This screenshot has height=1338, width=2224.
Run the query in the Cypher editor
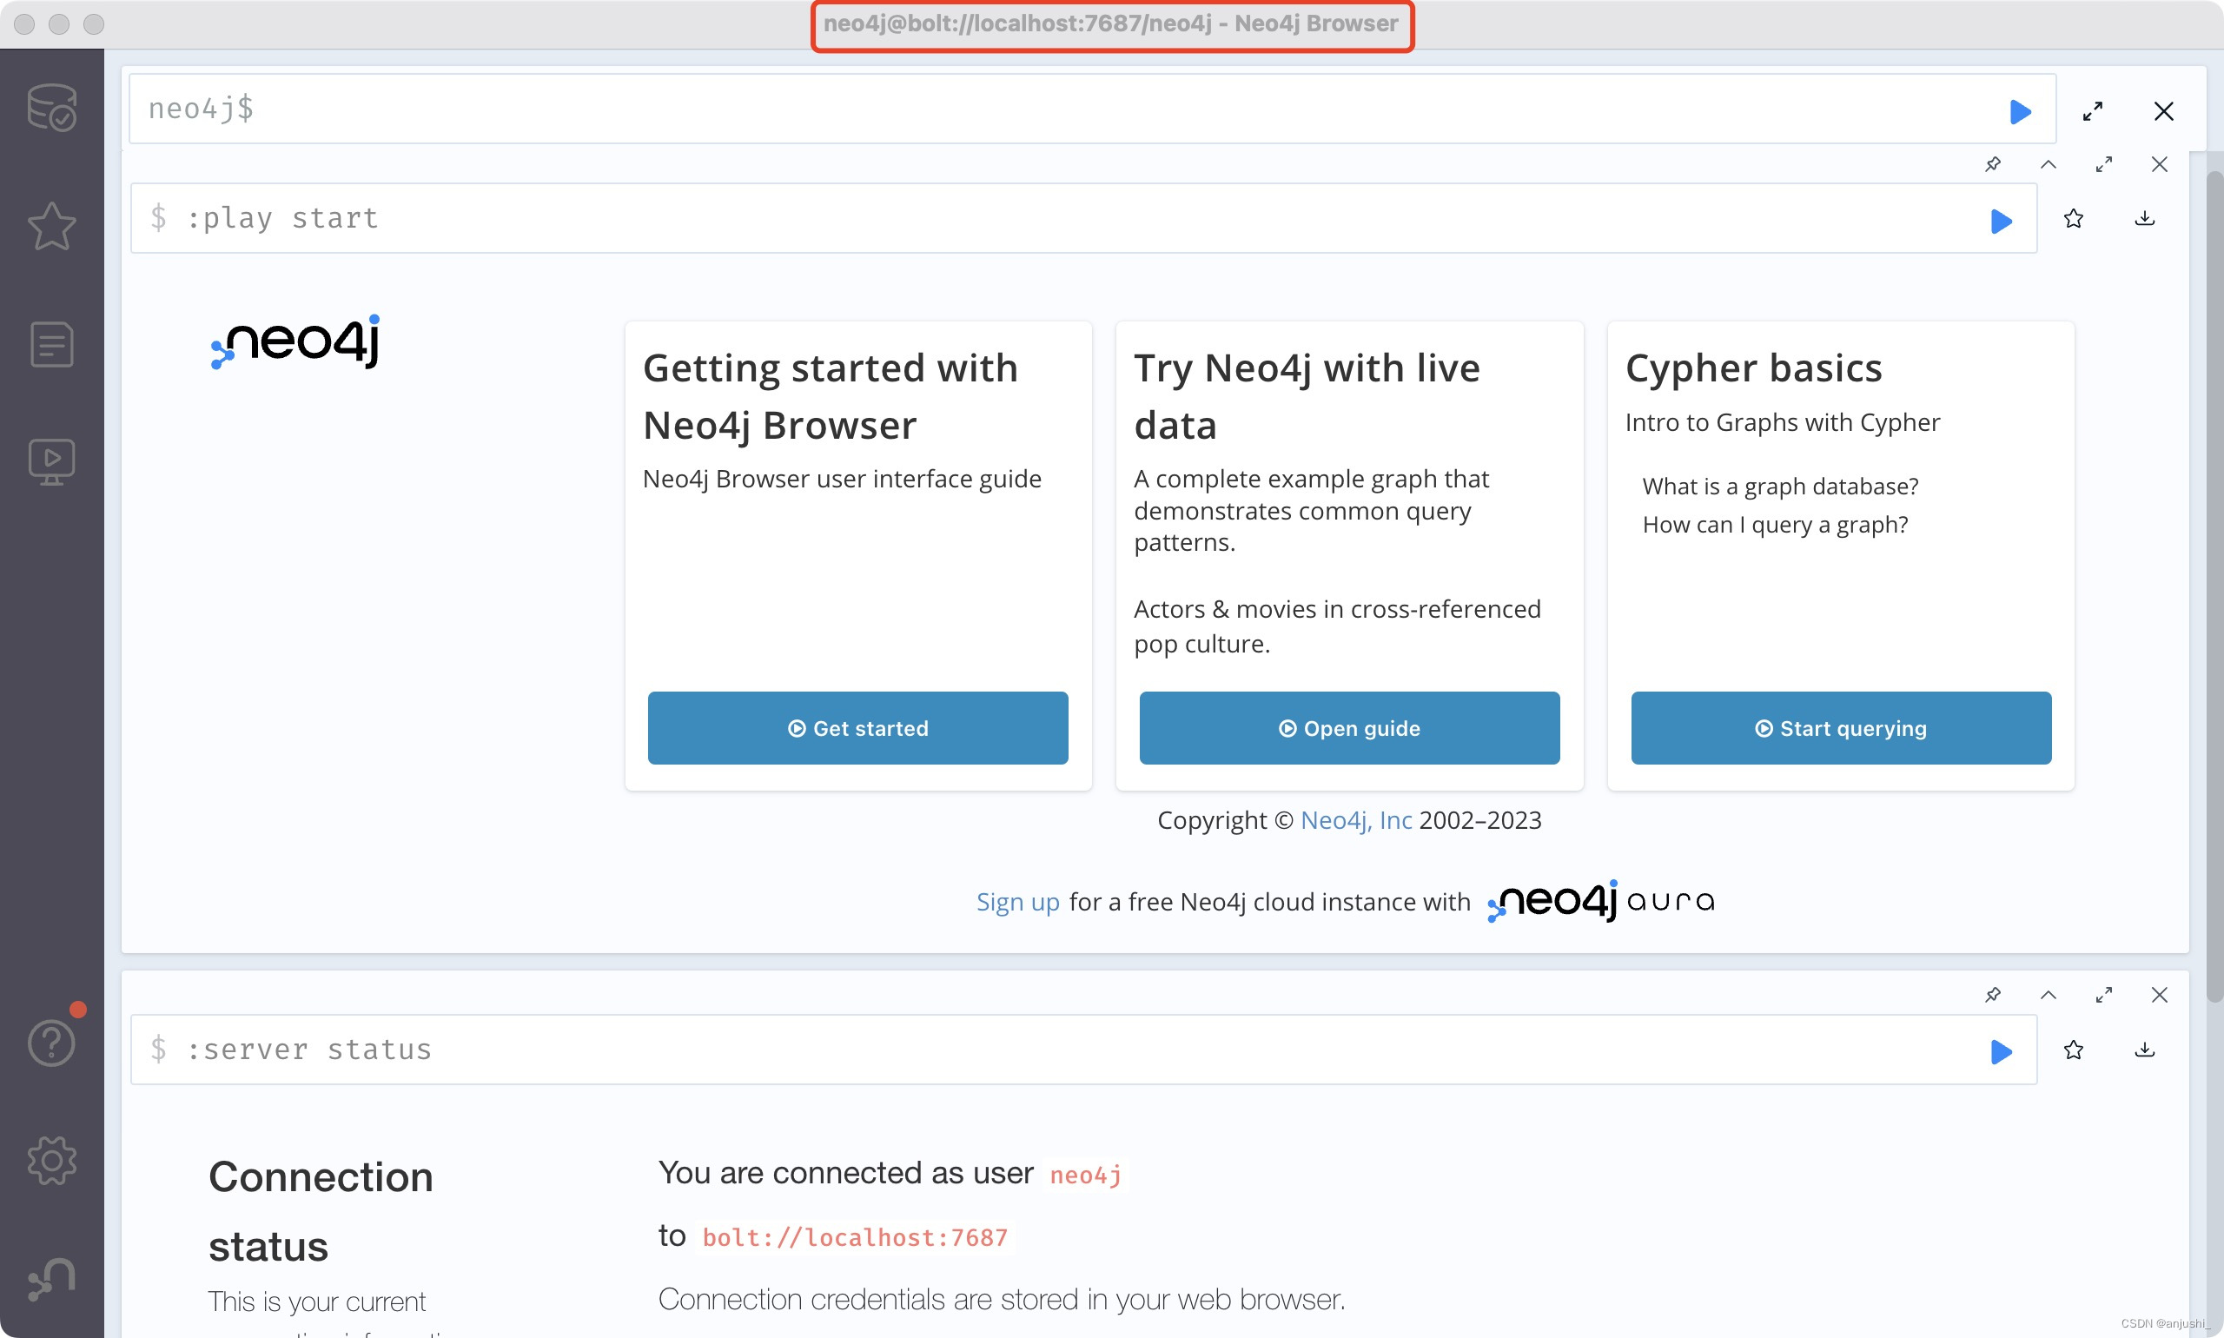tap(2020, 111)
